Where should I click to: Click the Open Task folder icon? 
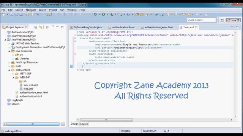pyautogui.click(x=142, y=14)
